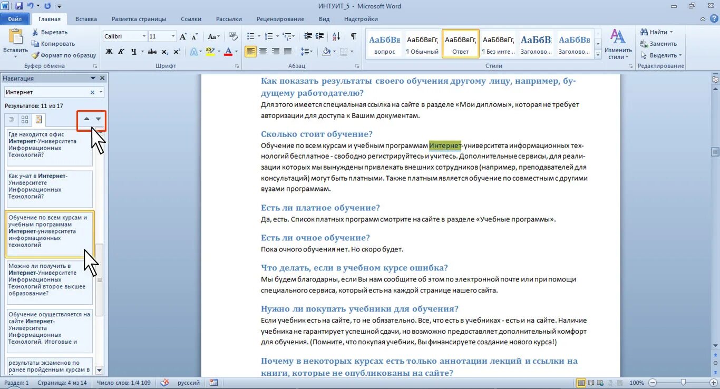Switch to the Вид ribbon tab
The image size is (720, 389).
[324, 19]
